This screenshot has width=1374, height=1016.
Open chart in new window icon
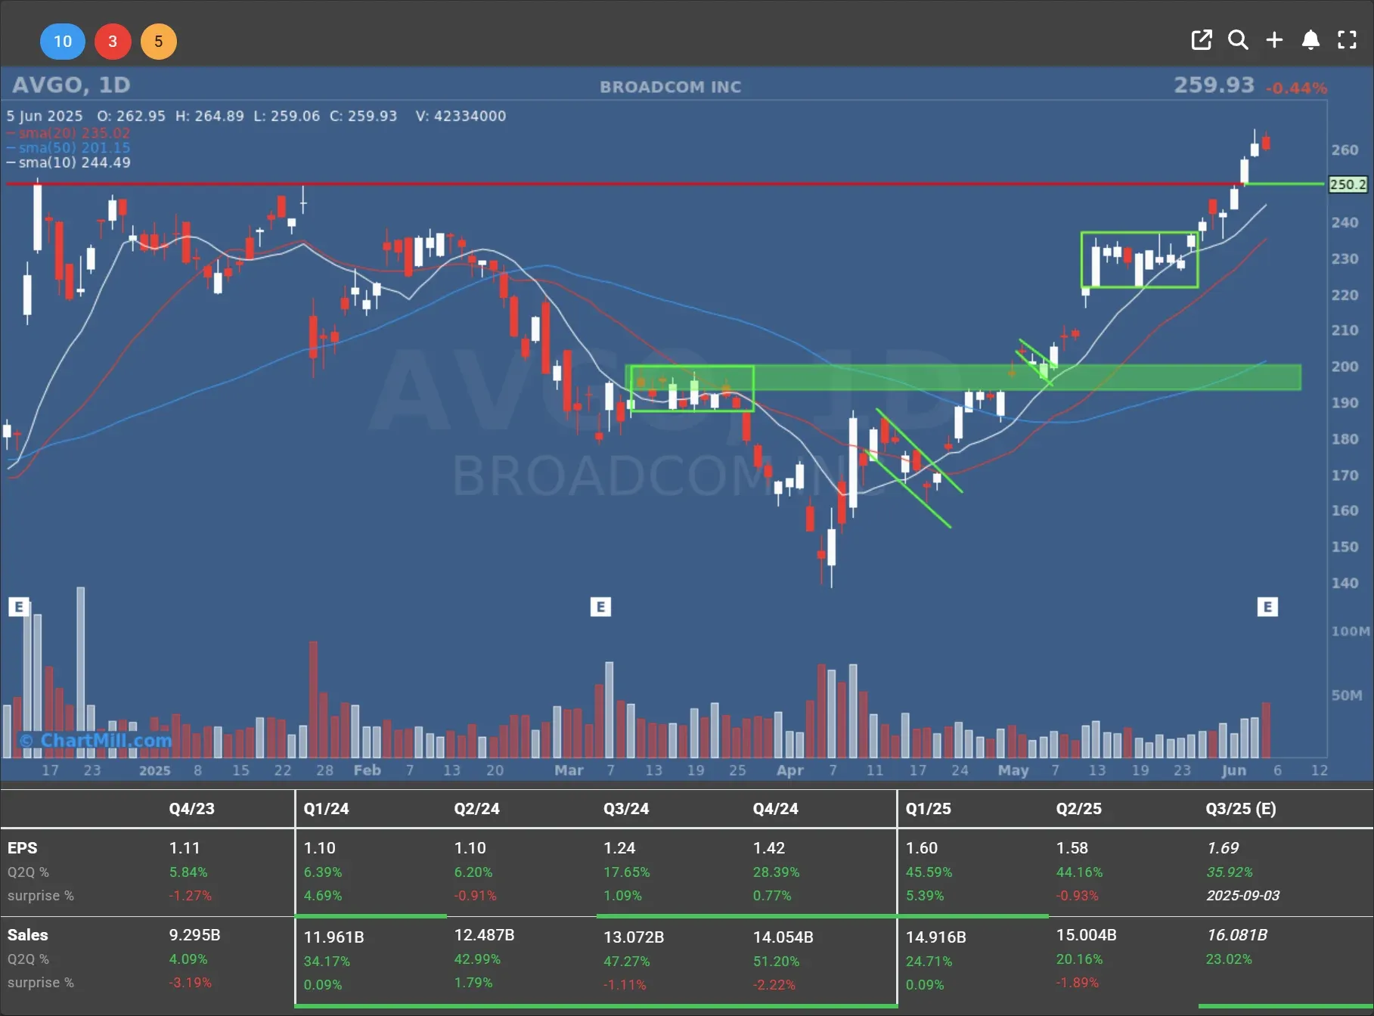tap(1201, 40)
